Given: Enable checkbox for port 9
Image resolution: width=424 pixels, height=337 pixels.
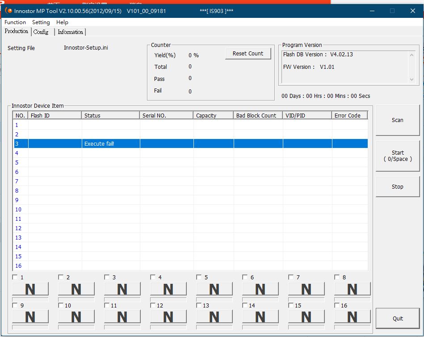Looking at the screenshot, I should click(15, 305).
